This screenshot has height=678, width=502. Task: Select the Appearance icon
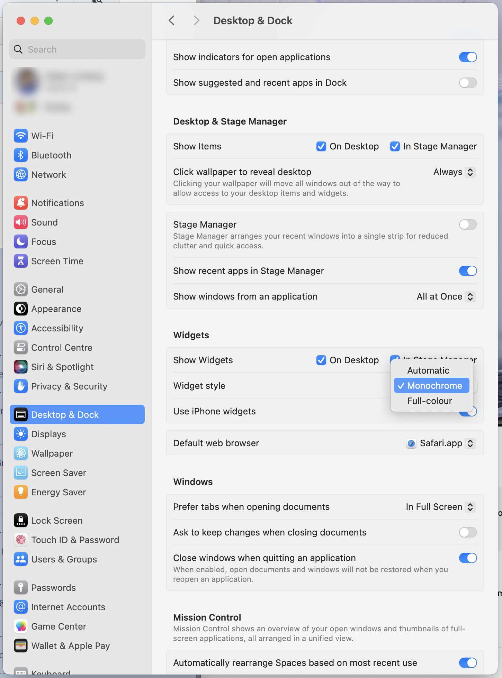pos(21,309)
